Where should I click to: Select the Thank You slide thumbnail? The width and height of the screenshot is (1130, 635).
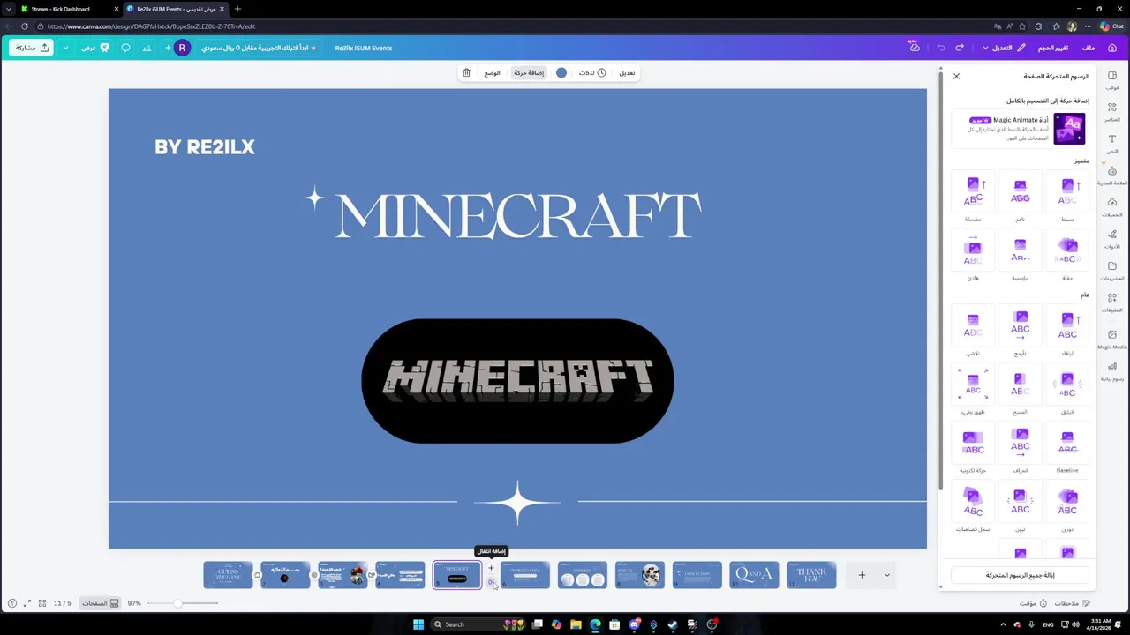[811, 575]
